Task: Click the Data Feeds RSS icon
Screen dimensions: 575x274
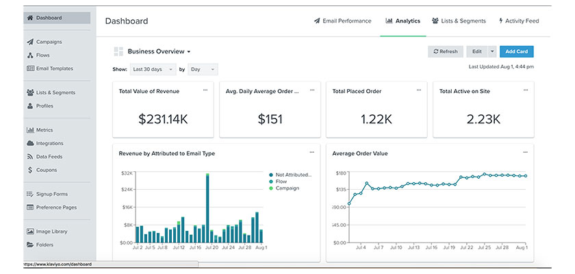Action: pyautogui.click(x=30, y=157)
